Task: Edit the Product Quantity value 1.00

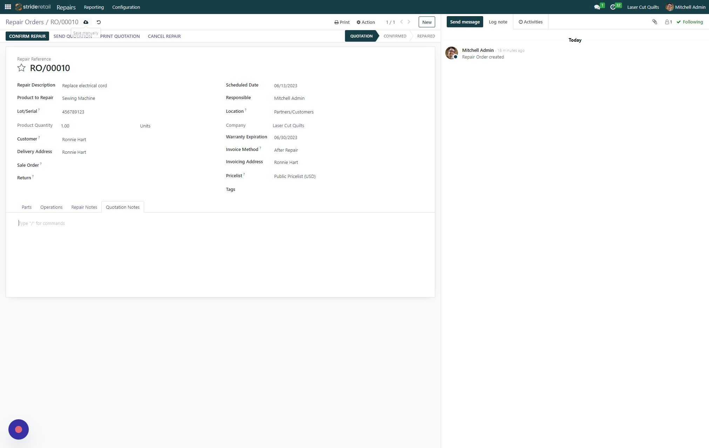Action: pyautogui.click(x=98, y=126)
